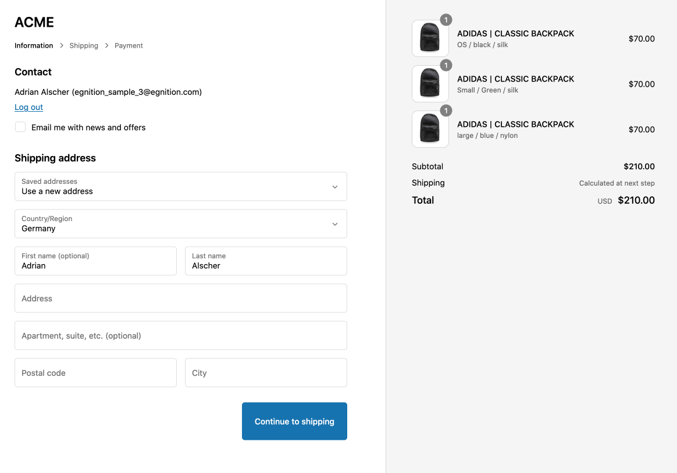Click the Total amount USD $210.00
Screen dimensions: 677x473
click(x=626, y=201)
